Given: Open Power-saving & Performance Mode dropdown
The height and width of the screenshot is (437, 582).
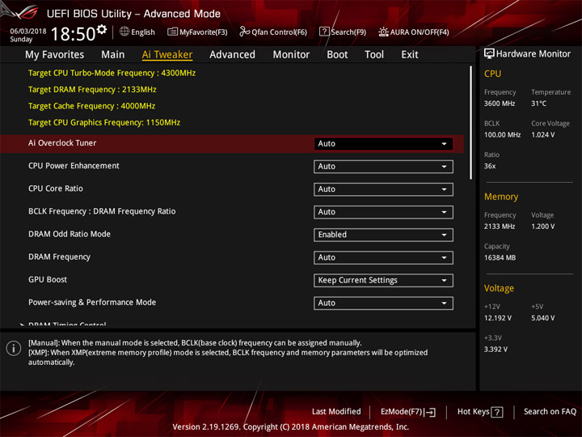Looking at the screenshot, I should click(383, 303).
